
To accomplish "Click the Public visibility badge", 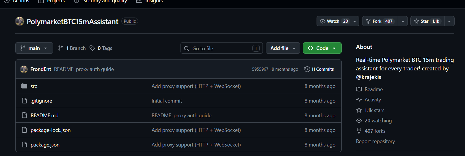I will pyautogui.click(x=130, y=21).
